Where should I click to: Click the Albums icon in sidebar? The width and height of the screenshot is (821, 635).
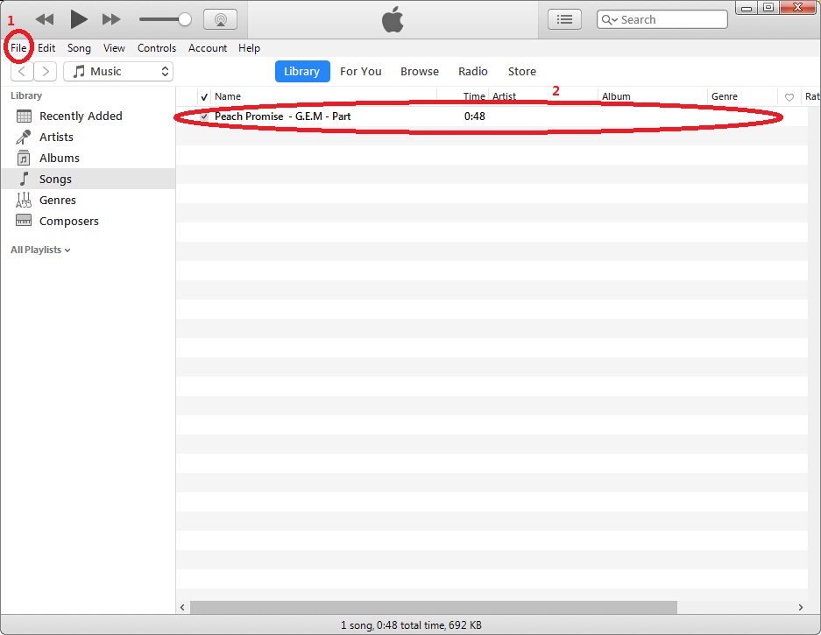click(x=24, y=158)
